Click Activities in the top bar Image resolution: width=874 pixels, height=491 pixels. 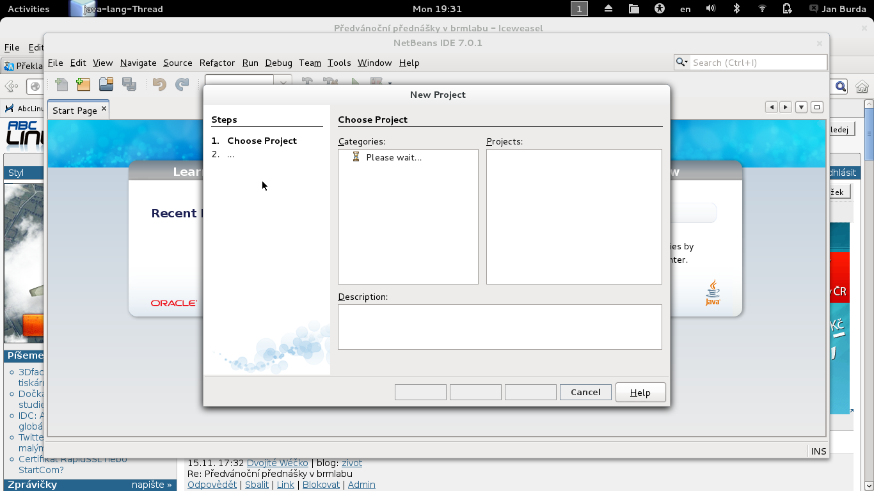[28, 9]
